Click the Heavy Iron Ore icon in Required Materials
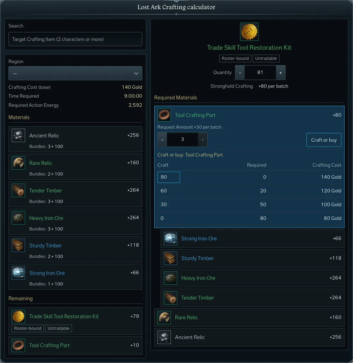 click(170, 278)
